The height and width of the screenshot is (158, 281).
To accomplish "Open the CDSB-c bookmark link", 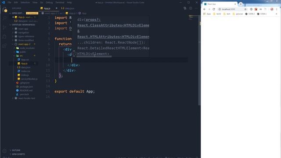I will [262, 14].
